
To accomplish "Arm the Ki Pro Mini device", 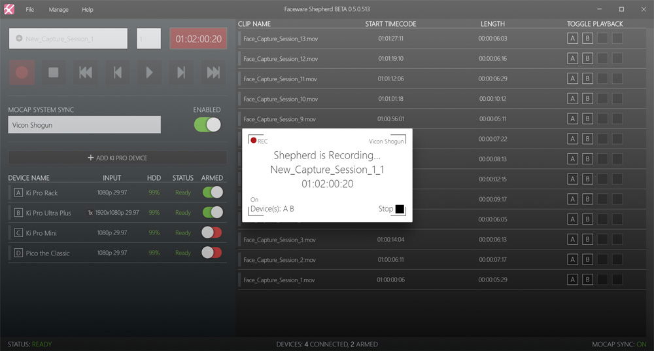I will (212, 232).
